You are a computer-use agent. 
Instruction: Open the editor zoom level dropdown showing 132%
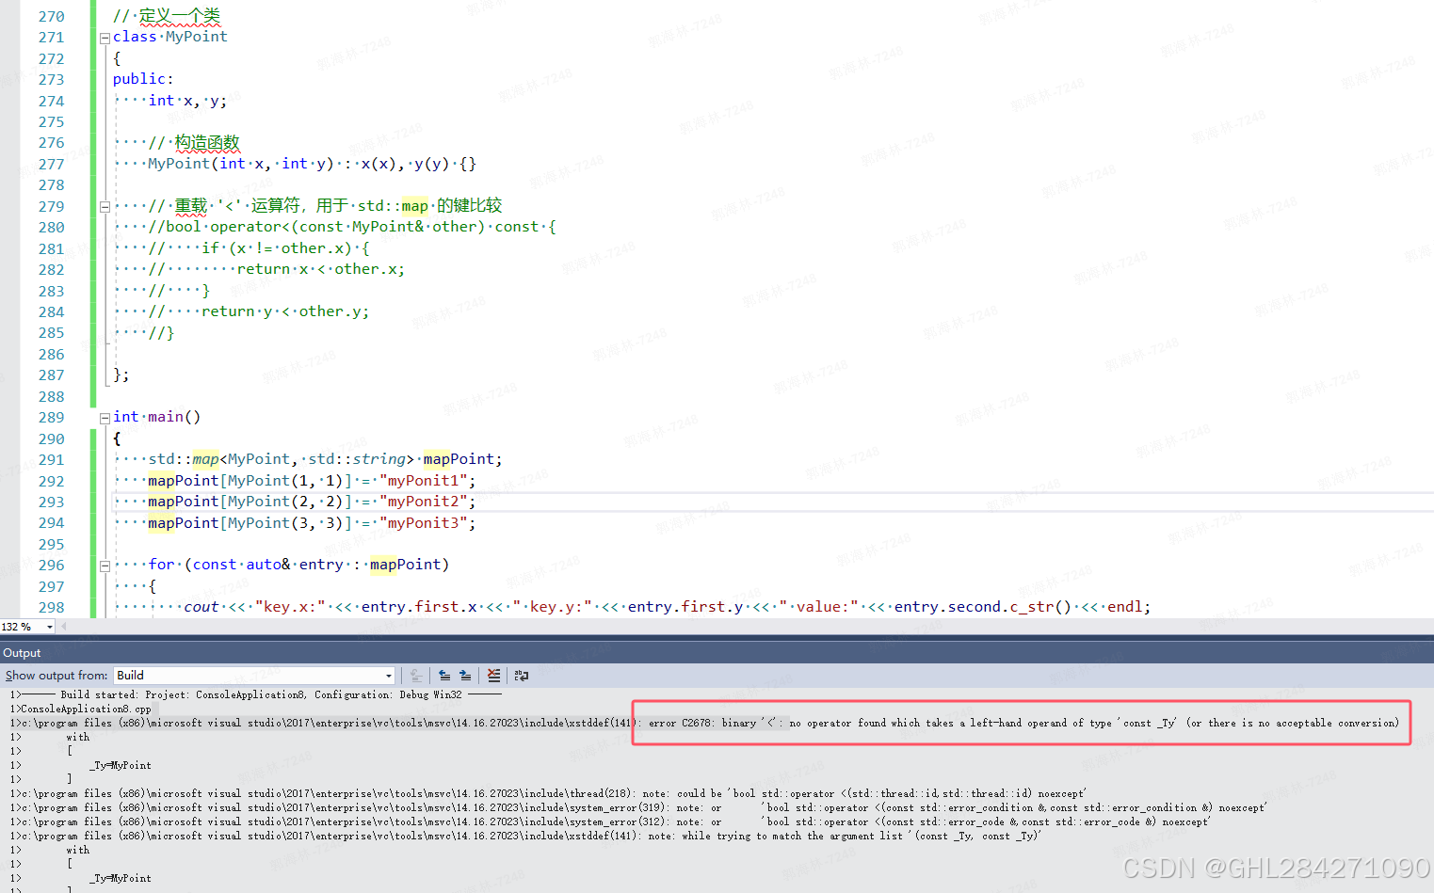coord(49,625)
